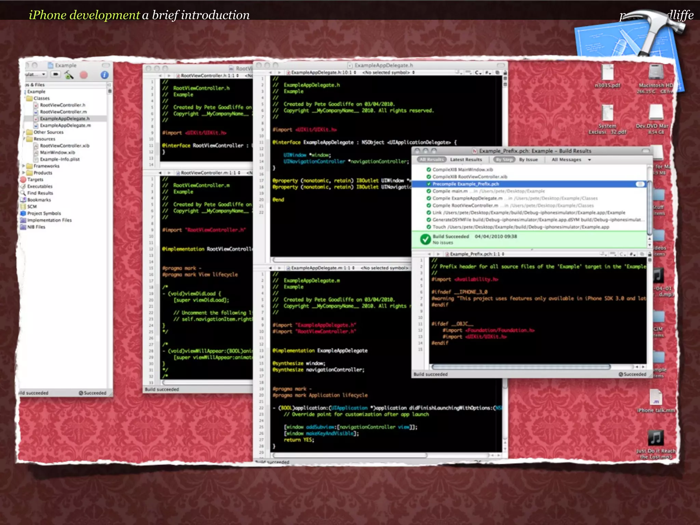Click the Compile main.m build step
Viewport: 700px width, 525px height.
(450, 191)
